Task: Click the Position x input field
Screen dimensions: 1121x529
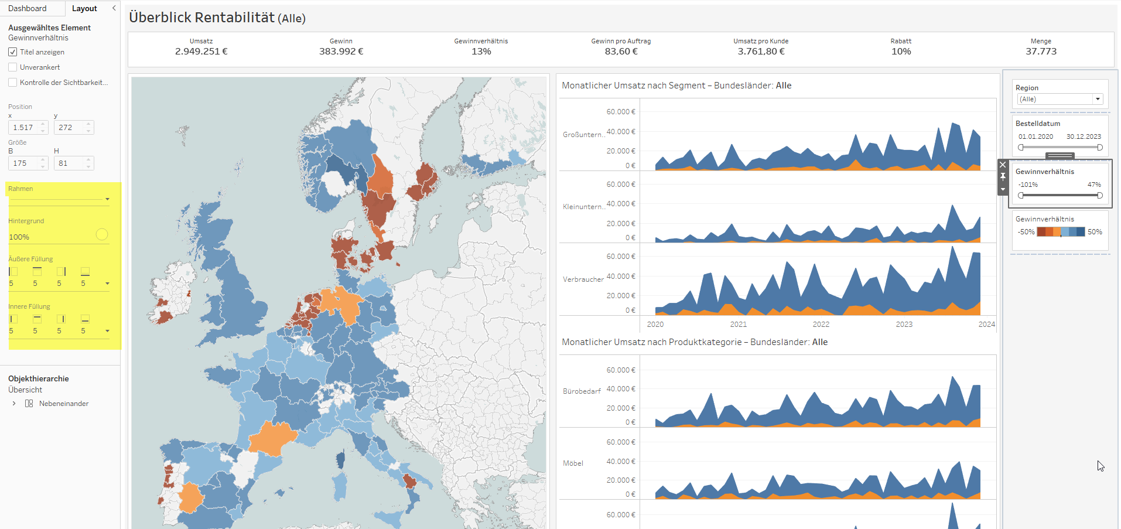Action: coord(23,127)
